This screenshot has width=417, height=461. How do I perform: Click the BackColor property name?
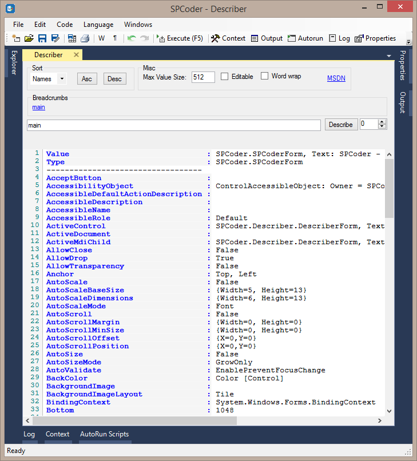click(67, 378)
